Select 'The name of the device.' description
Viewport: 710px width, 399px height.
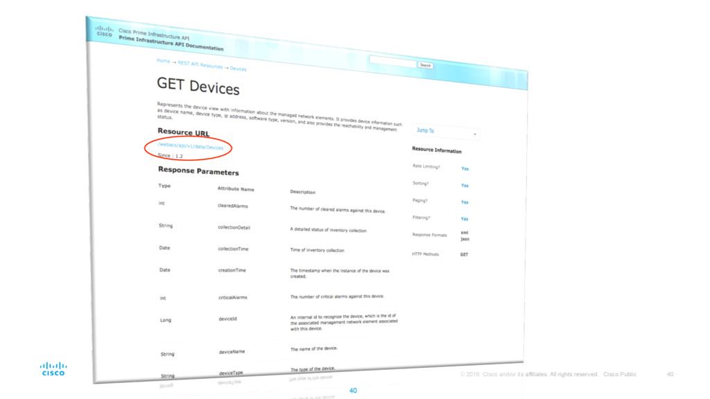tap(314, 349)
